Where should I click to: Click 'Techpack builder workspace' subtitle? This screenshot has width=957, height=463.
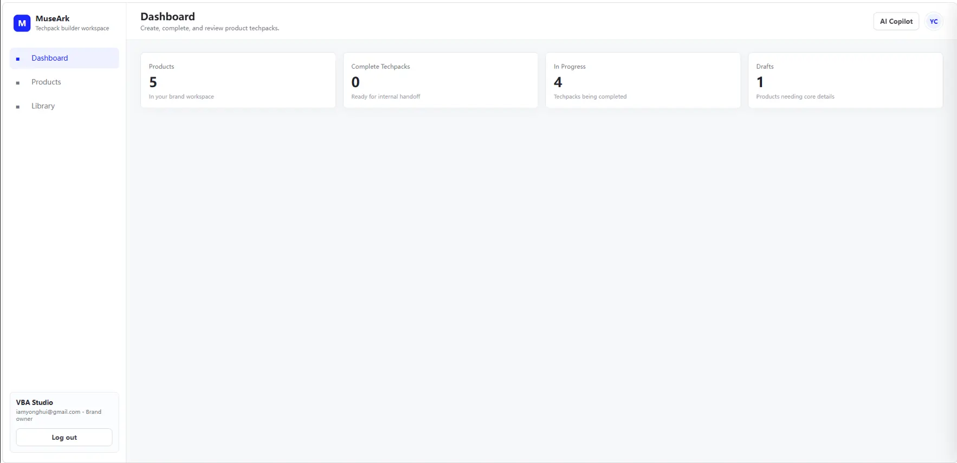(x=72, y=28)
